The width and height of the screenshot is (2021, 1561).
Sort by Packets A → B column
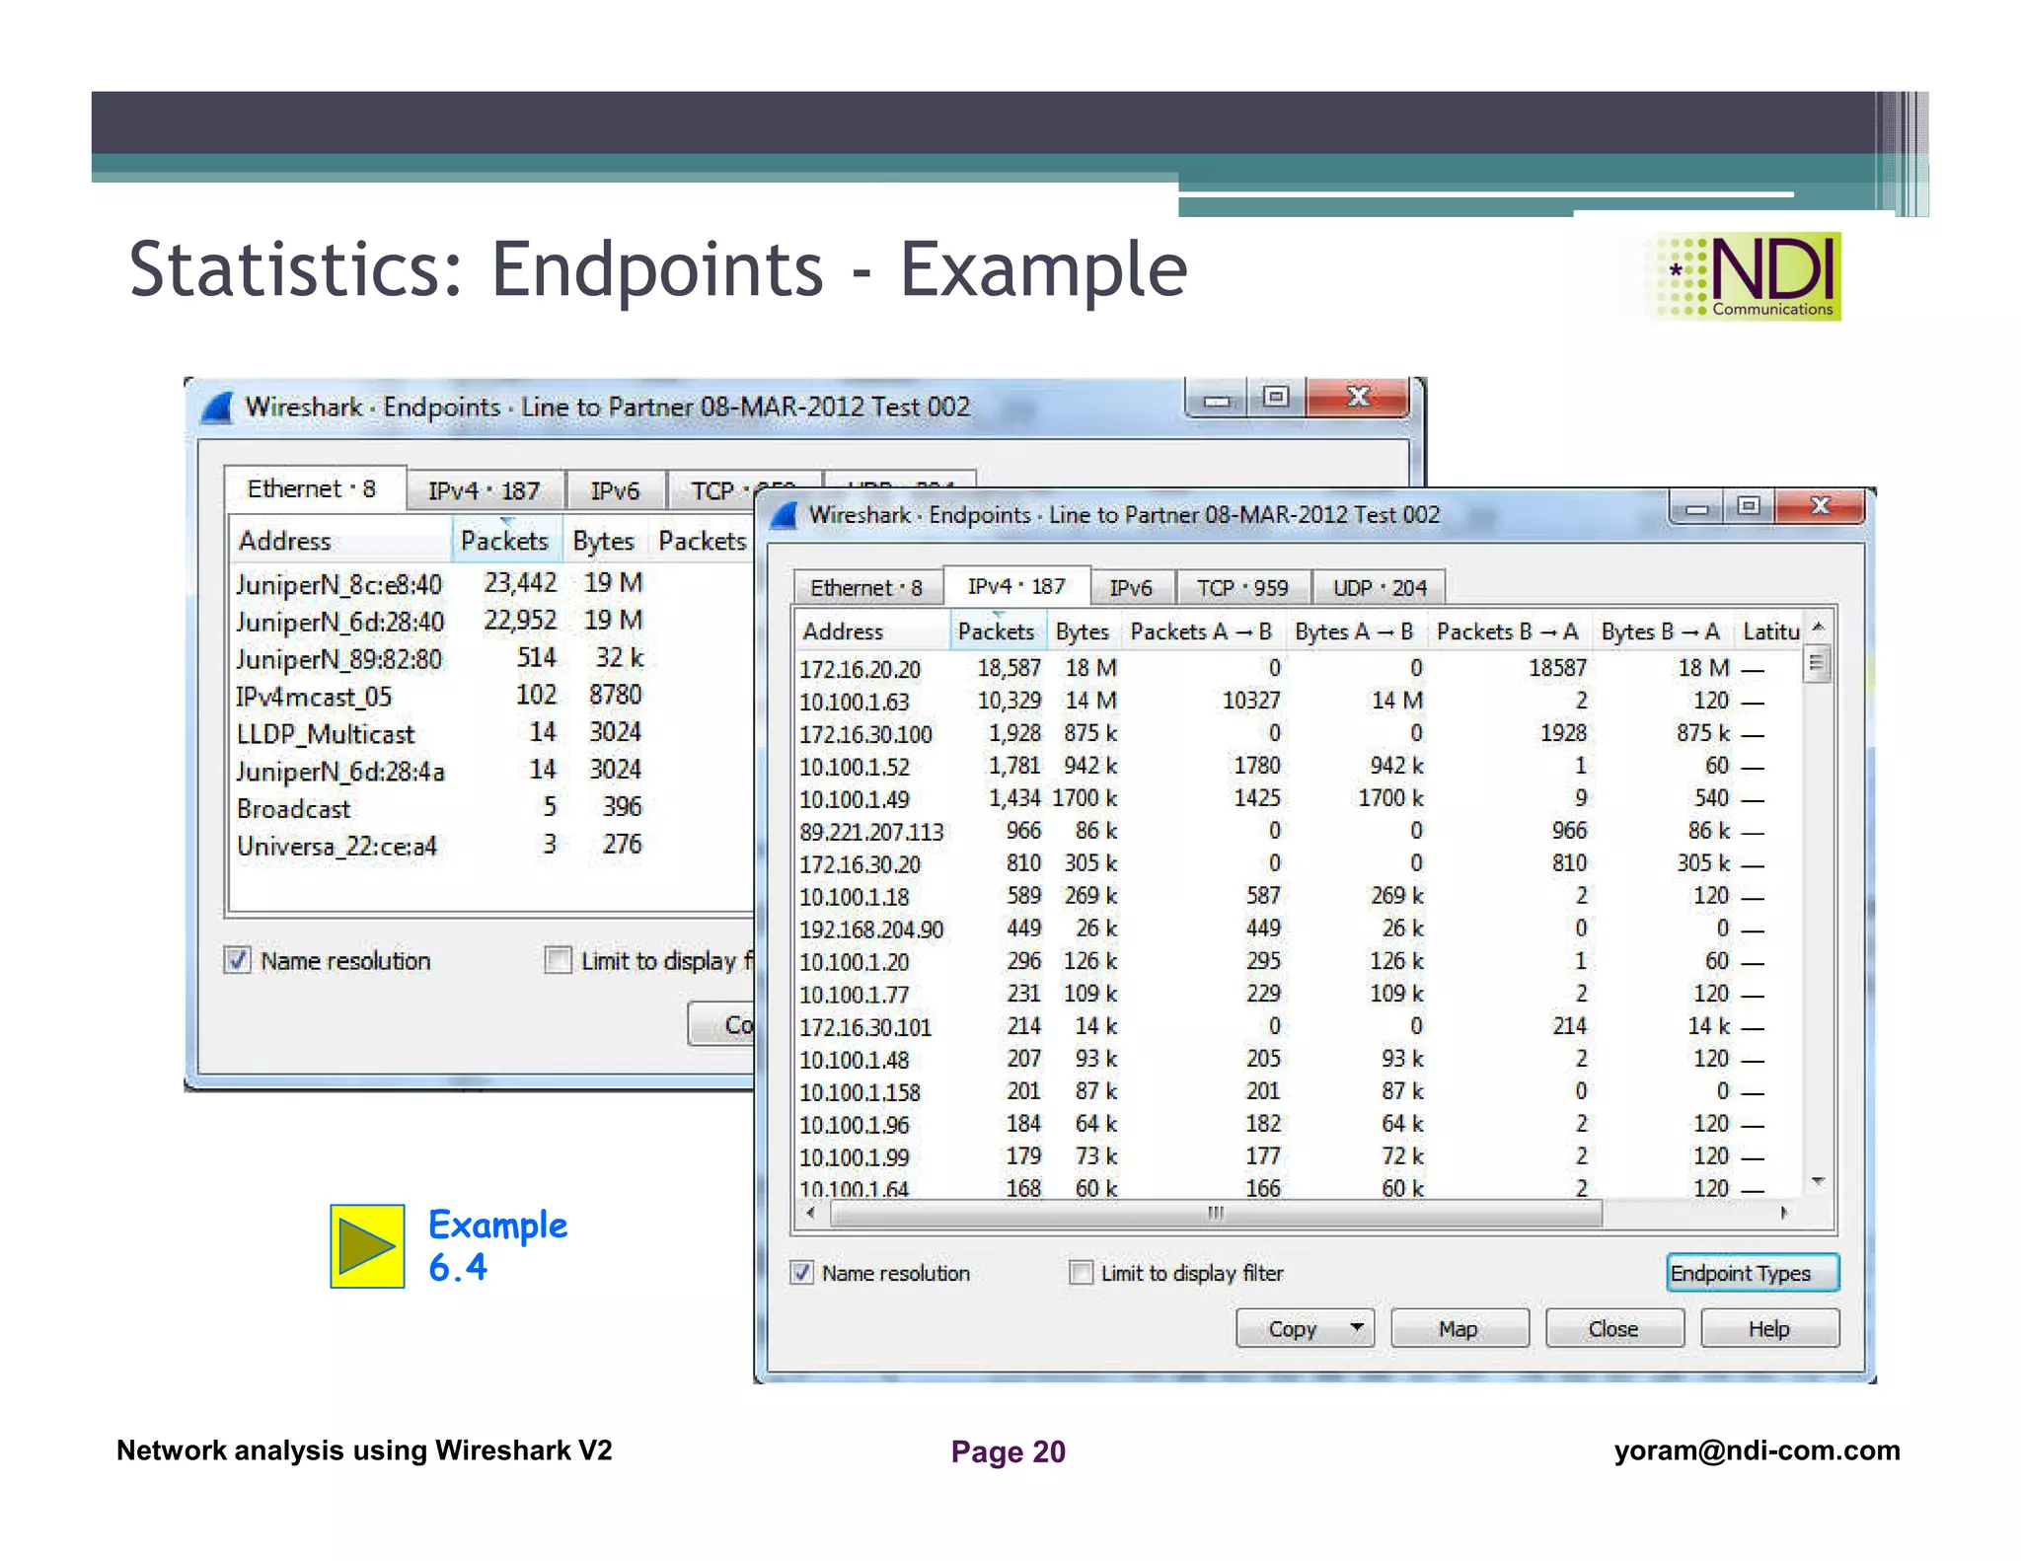coord(1201,632)
